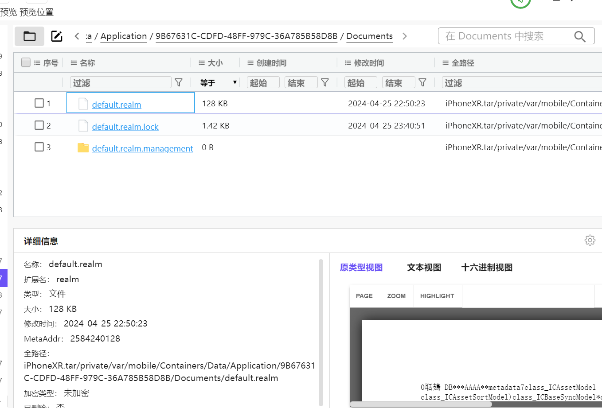
Task: Click modified time 起始 start input
Action: 361,82
